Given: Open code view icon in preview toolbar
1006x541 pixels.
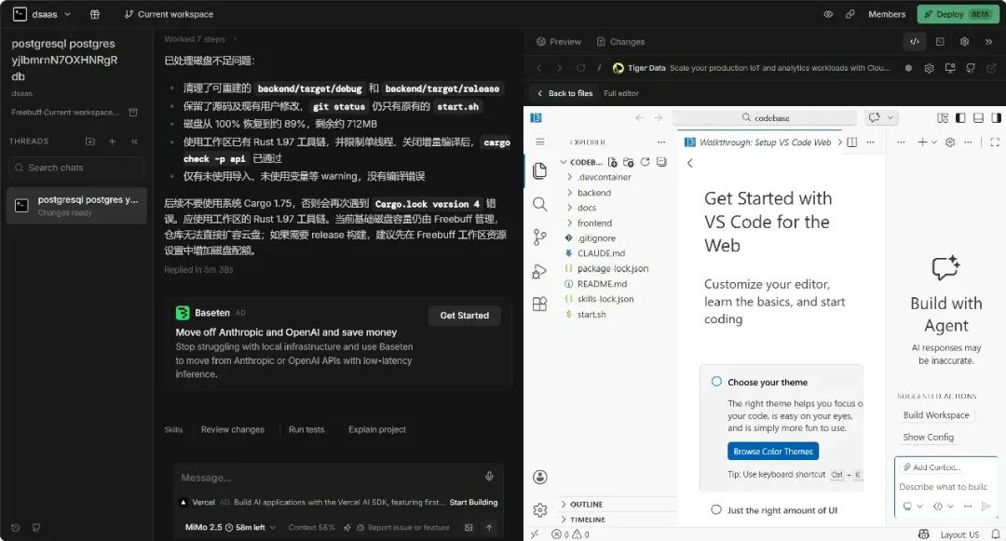Looking at the screenshot, I should point(915,42).
